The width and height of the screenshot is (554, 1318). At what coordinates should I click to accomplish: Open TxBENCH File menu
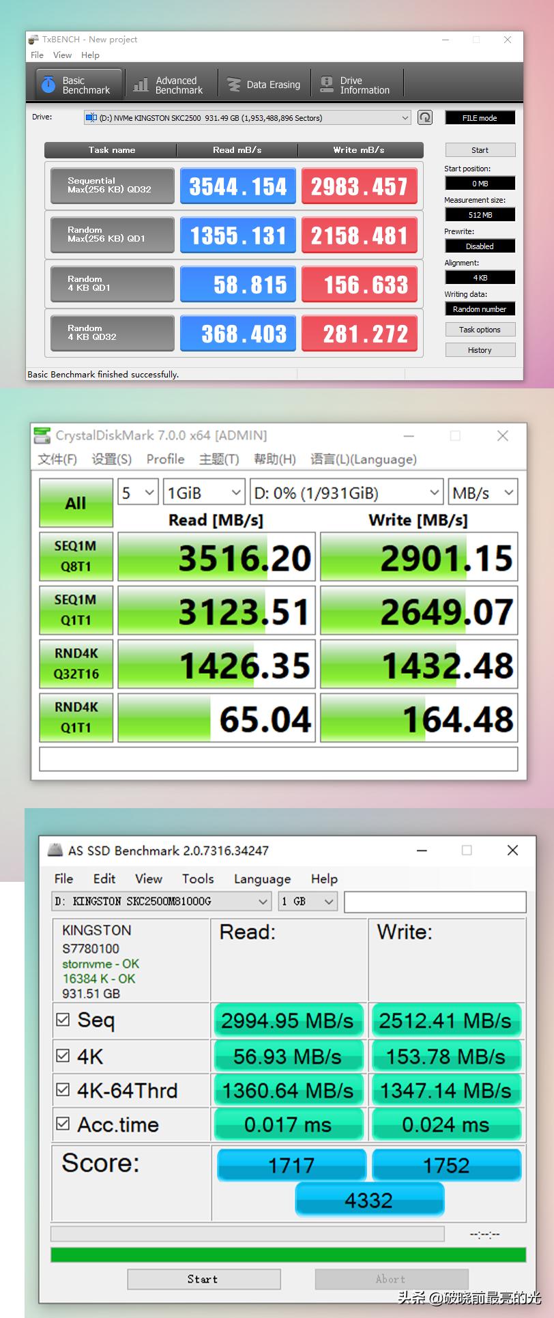pyautogui.click(x=38, y=55)
